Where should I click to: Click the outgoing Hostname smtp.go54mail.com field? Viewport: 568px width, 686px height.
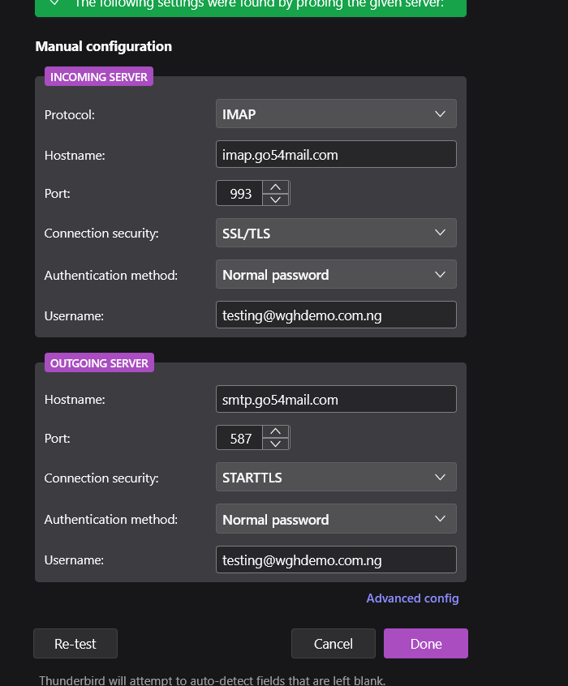tap(336, 399)
